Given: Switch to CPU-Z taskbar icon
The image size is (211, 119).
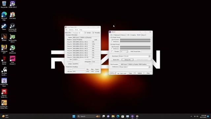Looking at the screenshot, I should (x=133, y=116).
